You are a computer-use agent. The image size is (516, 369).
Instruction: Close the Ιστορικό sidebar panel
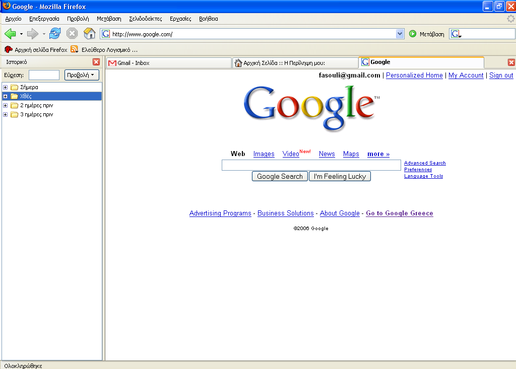tap(96, 62)
